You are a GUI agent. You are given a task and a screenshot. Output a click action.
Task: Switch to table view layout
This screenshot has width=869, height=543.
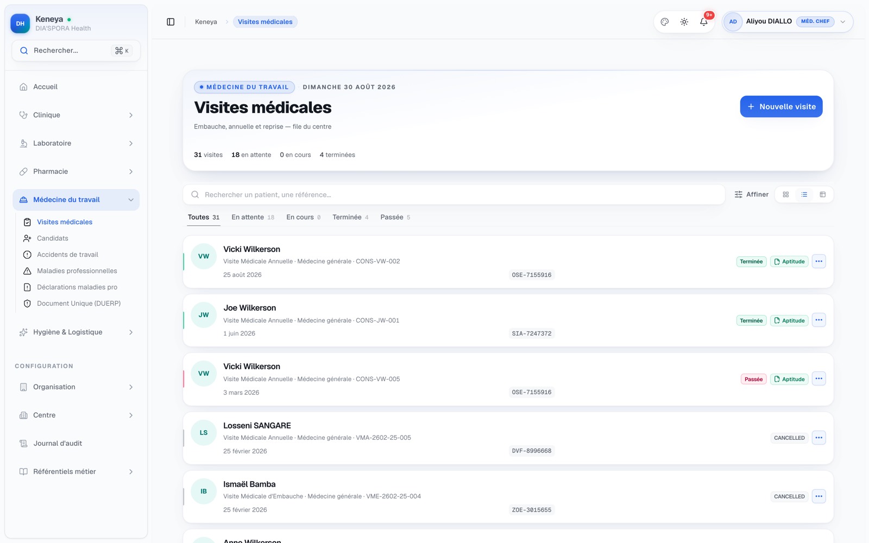(823, 194)
